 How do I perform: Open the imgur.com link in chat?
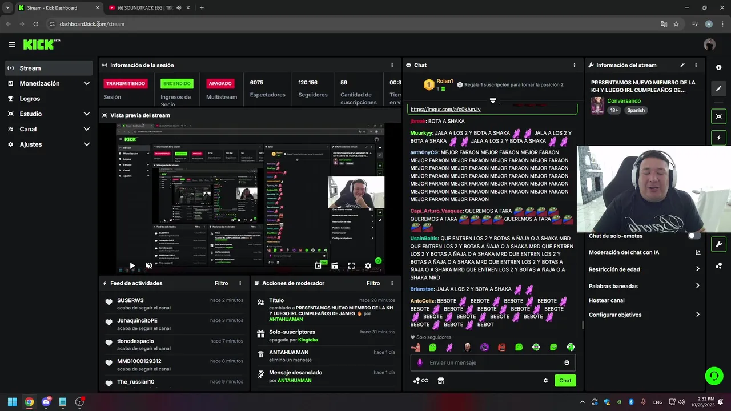(x=445, y=109)
